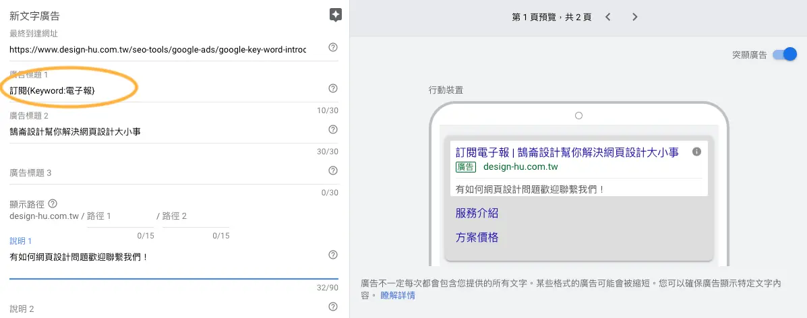Click info icon in ad preview

[697, 152]
